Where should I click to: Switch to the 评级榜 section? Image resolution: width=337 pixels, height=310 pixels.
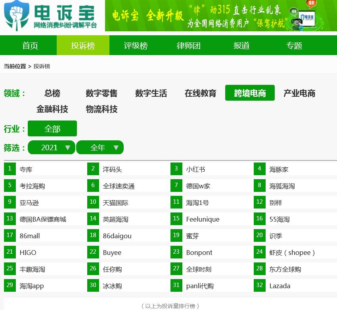[x=136, y=45]
